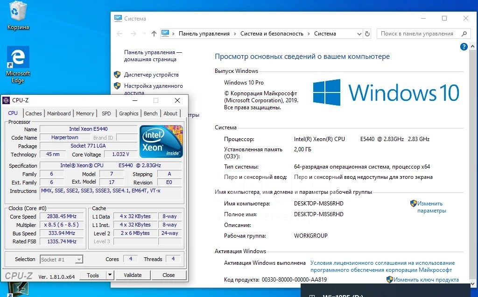This screenshot has height=297, width=478.
Task: Click the Rated FSB value 1335.74 MHz
Action: pyautogui.click(x=62, y=241)
